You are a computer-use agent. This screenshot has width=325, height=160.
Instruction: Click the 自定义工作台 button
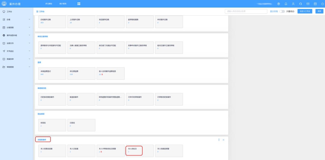[305, 11]
